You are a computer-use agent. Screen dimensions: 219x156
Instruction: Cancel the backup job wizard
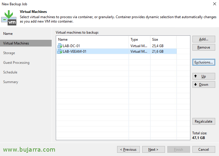[204, 150]
